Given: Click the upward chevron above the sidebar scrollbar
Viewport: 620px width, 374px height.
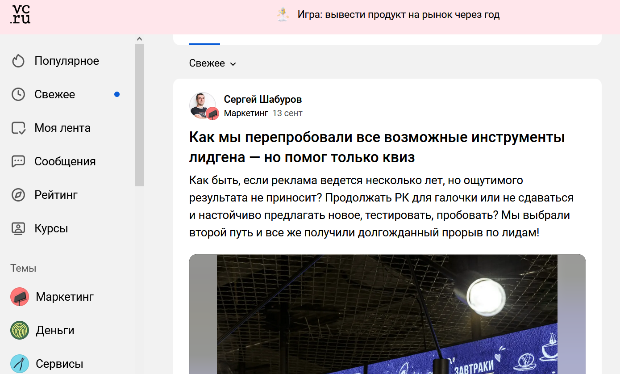Looking at the screenshot, I should click(x=139, y=38).
